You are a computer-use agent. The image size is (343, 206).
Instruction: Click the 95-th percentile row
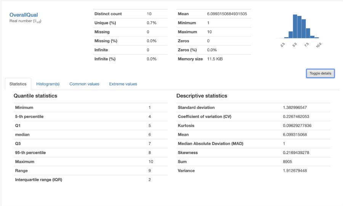point(91,152)
